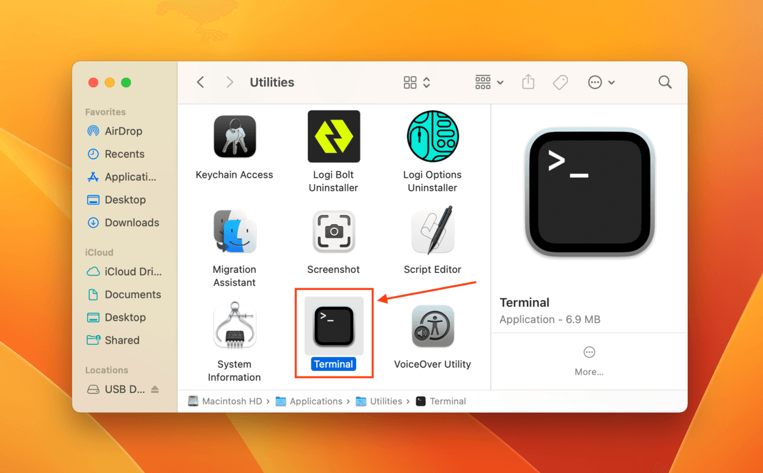Click the Tags toolbar icon
The image size is (763, 473).
(x=560, y=83)
